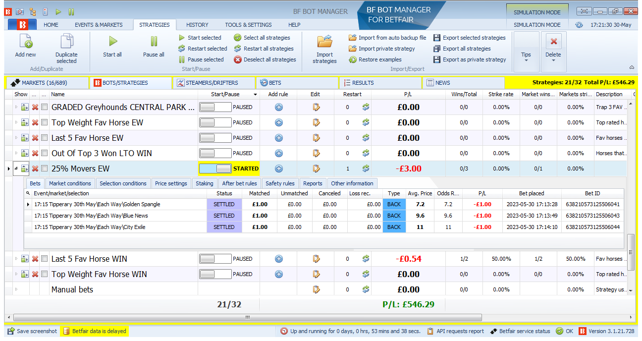
Task: Switch to the RESULTS tab
Action: click(380, 83)
